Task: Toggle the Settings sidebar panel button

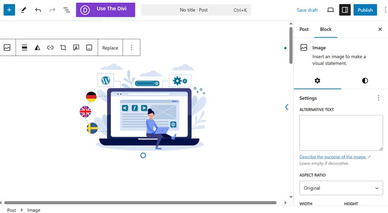Action: pos(345,10)
